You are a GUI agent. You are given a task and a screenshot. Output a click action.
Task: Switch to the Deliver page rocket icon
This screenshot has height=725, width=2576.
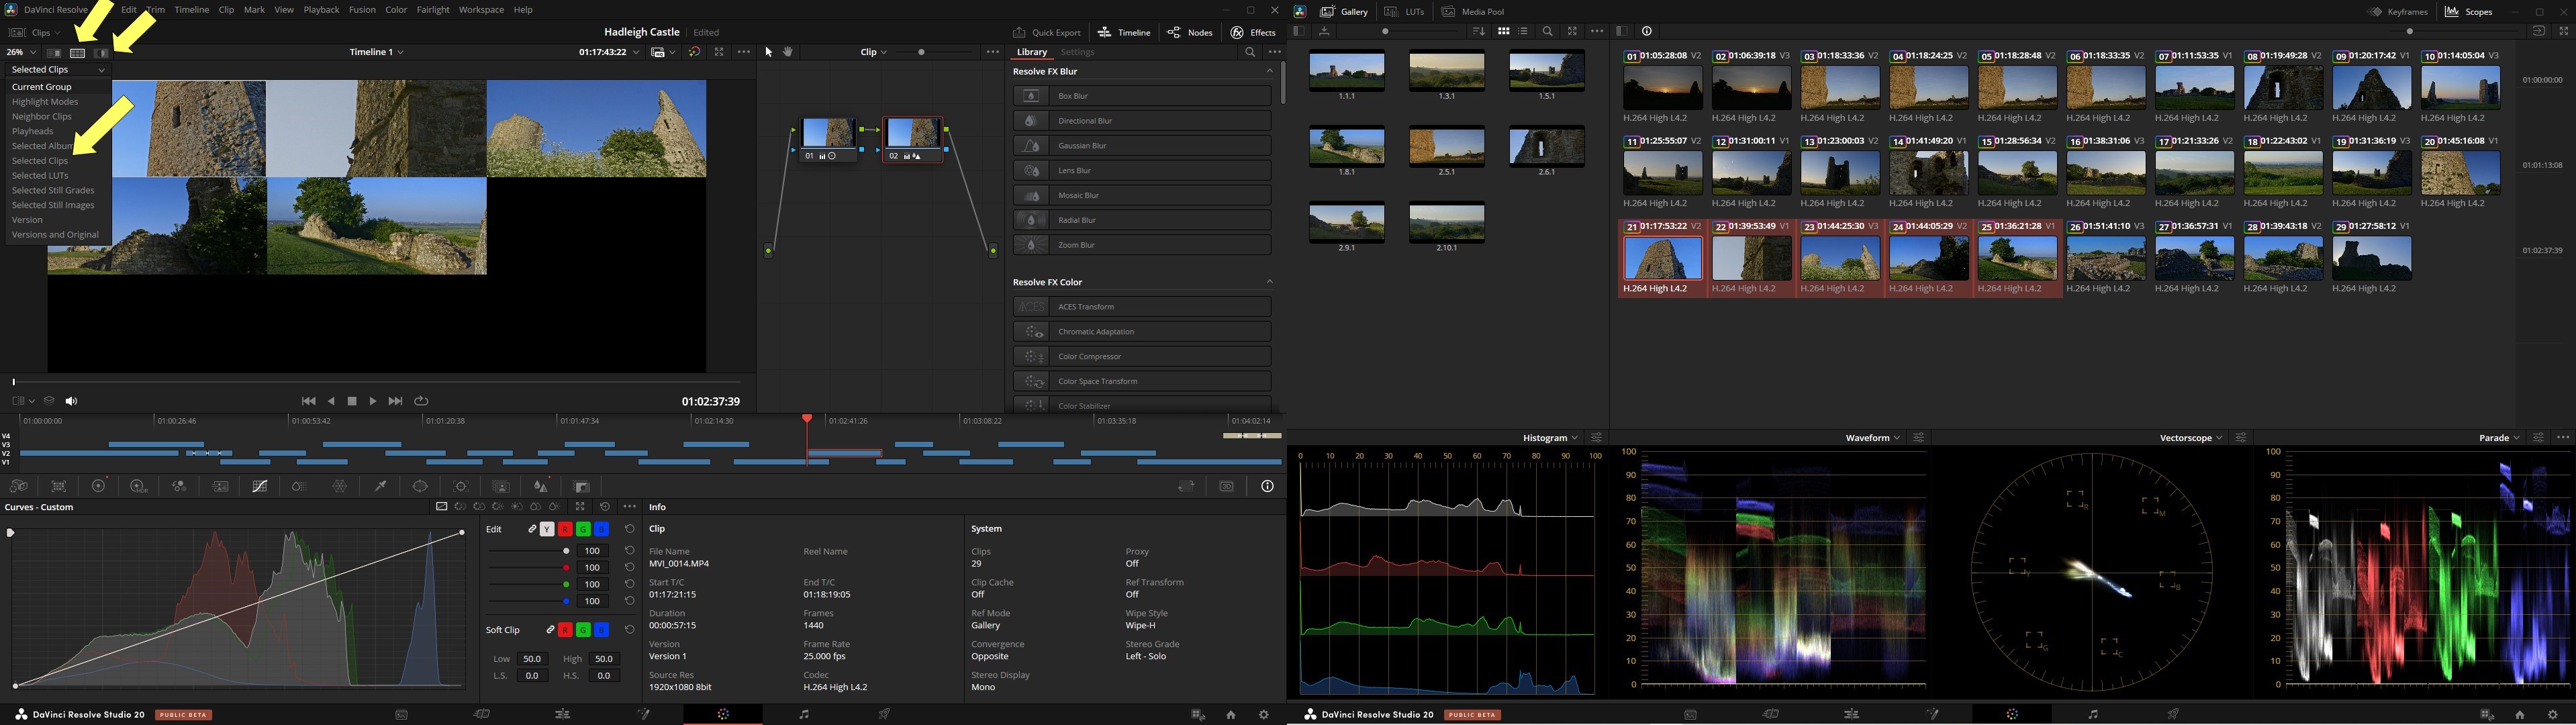884,714
